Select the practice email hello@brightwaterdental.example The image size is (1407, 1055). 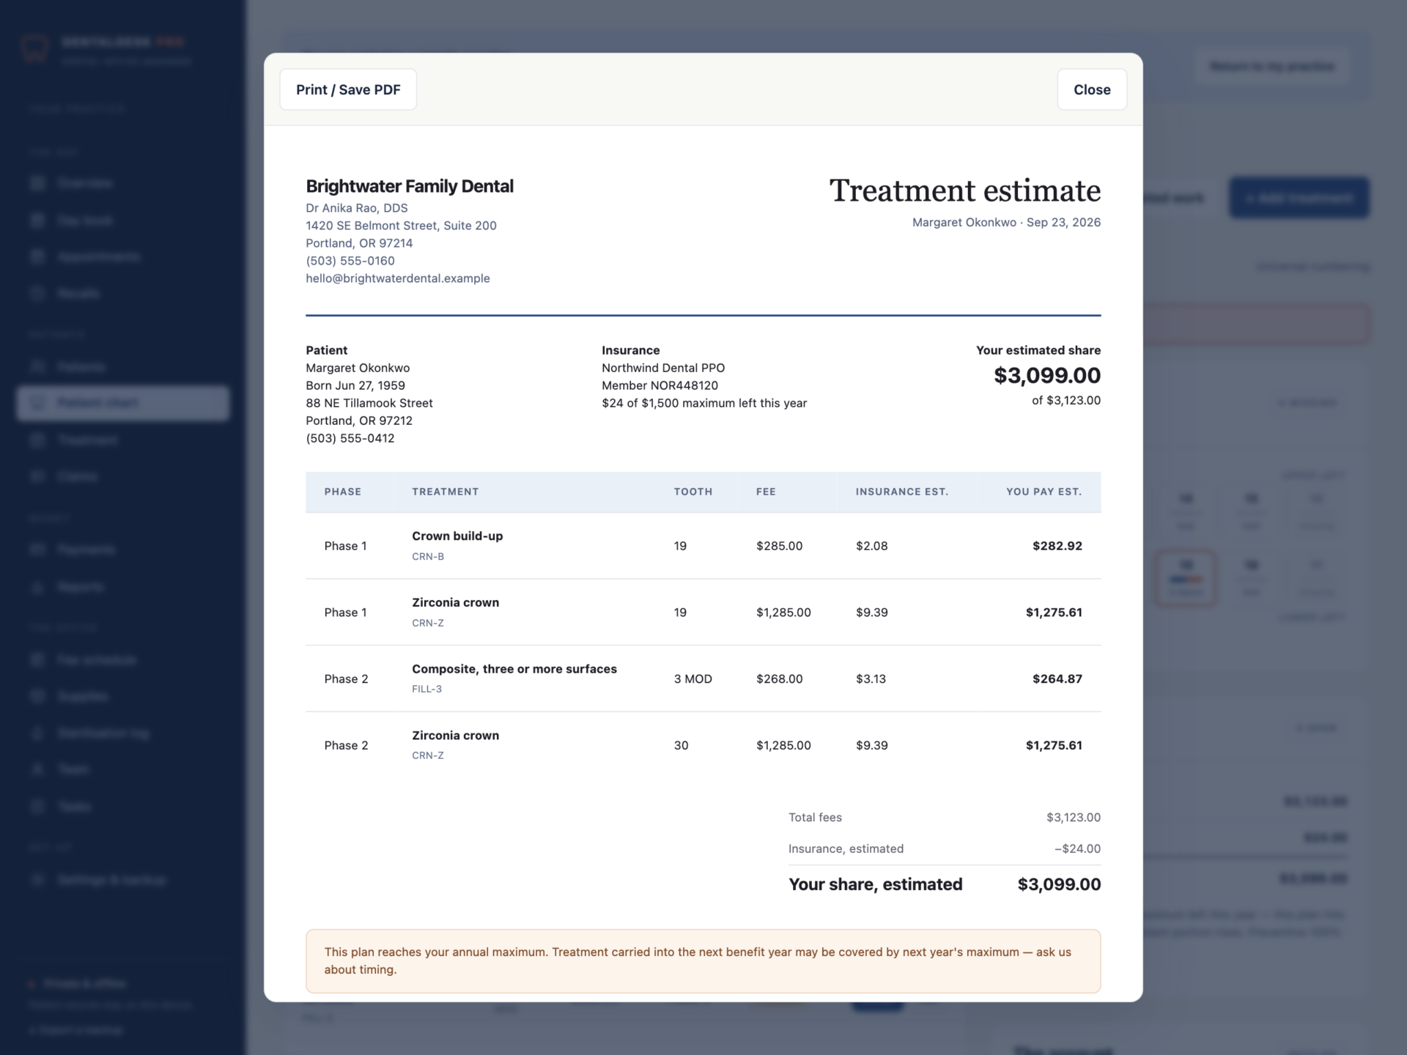click(x=398, y=278)
